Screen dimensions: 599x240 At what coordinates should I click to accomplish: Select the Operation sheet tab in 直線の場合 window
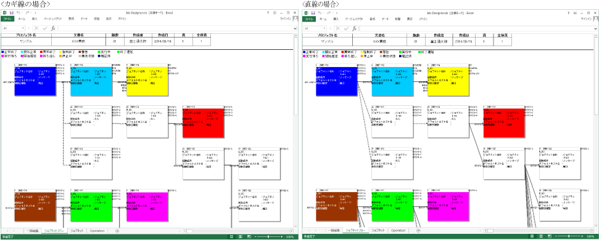pos(398,231)
